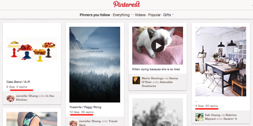Open the Yosemite at Dawn pin image

click(x=95, y=65)
